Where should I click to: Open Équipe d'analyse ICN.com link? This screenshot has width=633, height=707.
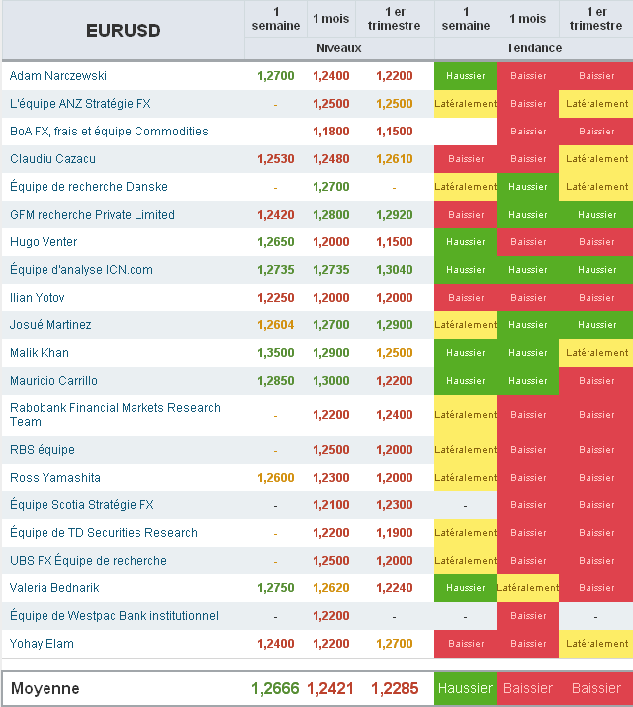tap(82, 269)
